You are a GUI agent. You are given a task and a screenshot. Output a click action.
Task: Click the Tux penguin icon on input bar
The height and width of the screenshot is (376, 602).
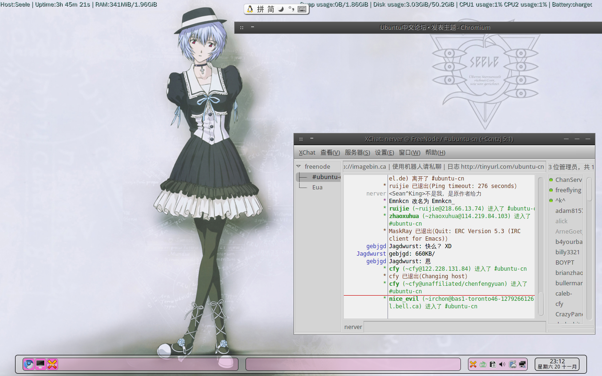coord(250,9)
